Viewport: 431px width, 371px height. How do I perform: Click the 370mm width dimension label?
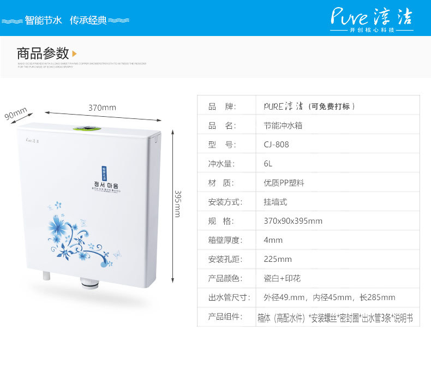pyautogui.click(x=102, y=107)
